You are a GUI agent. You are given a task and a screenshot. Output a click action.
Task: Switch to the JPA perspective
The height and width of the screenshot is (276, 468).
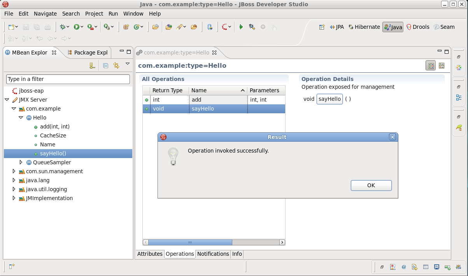(x=337, y=27)
